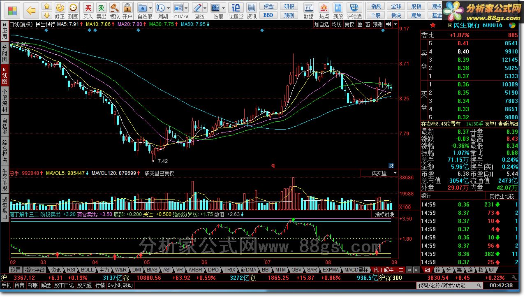Click the 沪港通 icon
The image size is (525, 297).
tap(354, 11)
